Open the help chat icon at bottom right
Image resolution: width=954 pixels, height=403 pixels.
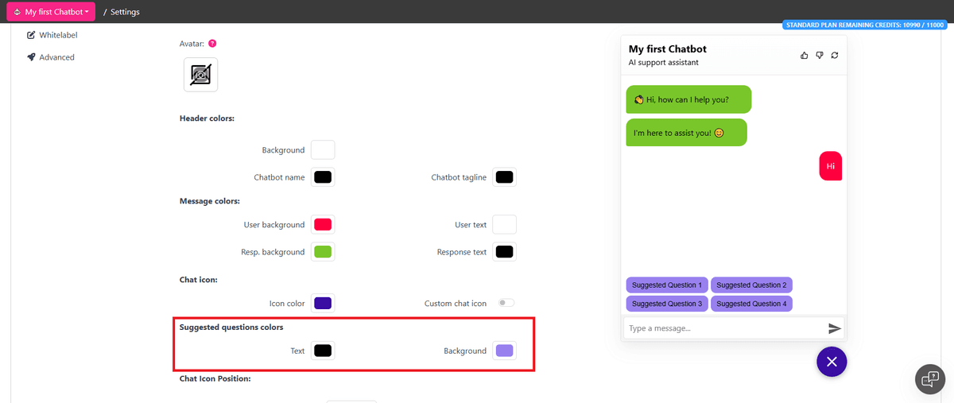[x=929, y=379]
